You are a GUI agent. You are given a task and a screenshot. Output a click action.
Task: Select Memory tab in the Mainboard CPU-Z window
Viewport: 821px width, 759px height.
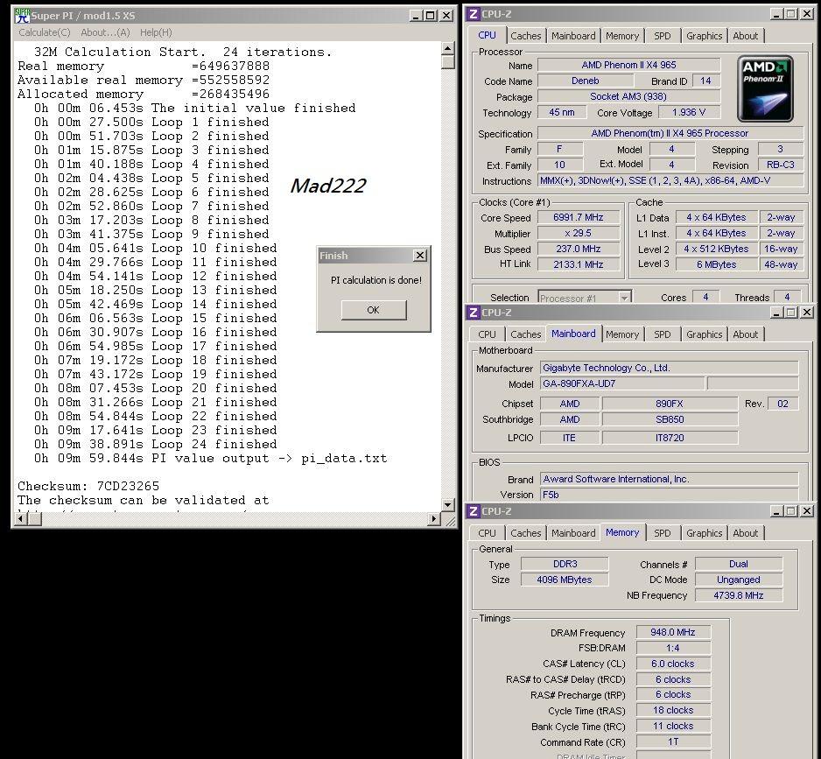click(x=622, y=334)
